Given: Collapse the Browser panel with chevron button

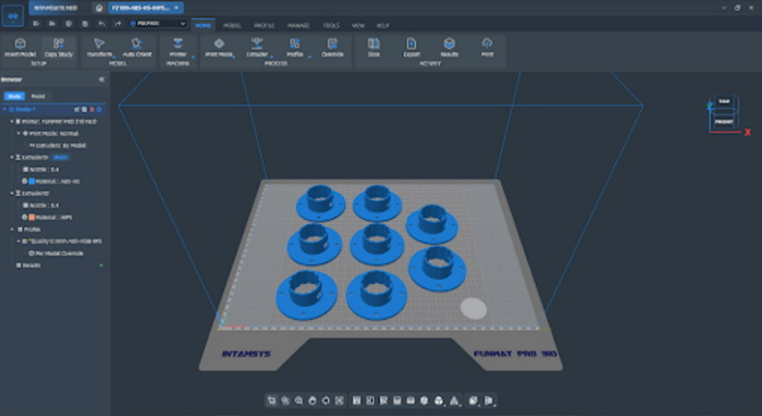Looking at the screenshot, I should (x=102, y=80).
